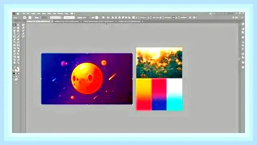Open the fill color swatch in control bar
257x145 pixels.
pyautogui.click(x=24, y=18)
